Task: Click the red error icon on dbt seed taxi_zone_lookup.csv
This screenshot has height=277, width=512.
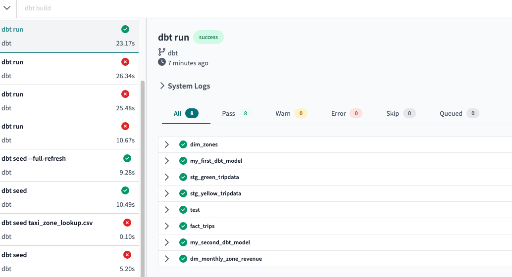Action: tap(127, 223)
